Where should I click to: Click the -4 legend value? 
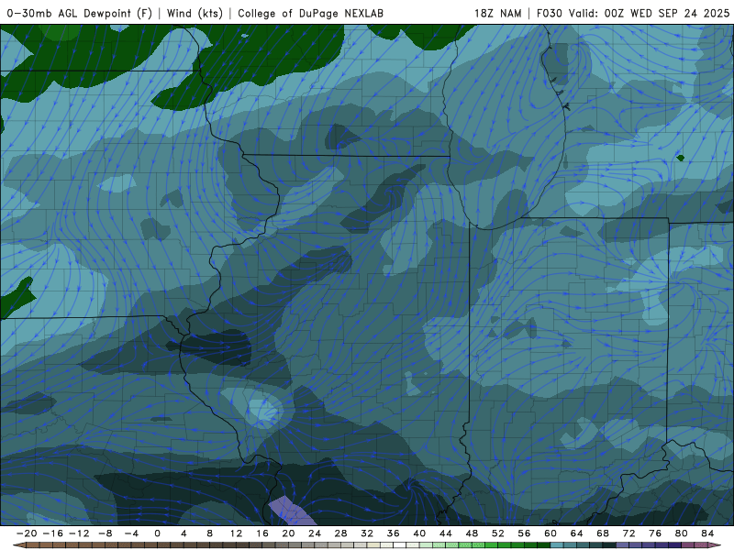point(131,533)
